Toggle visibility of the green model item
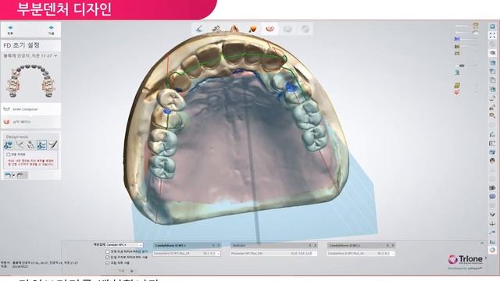 [457, 85]
